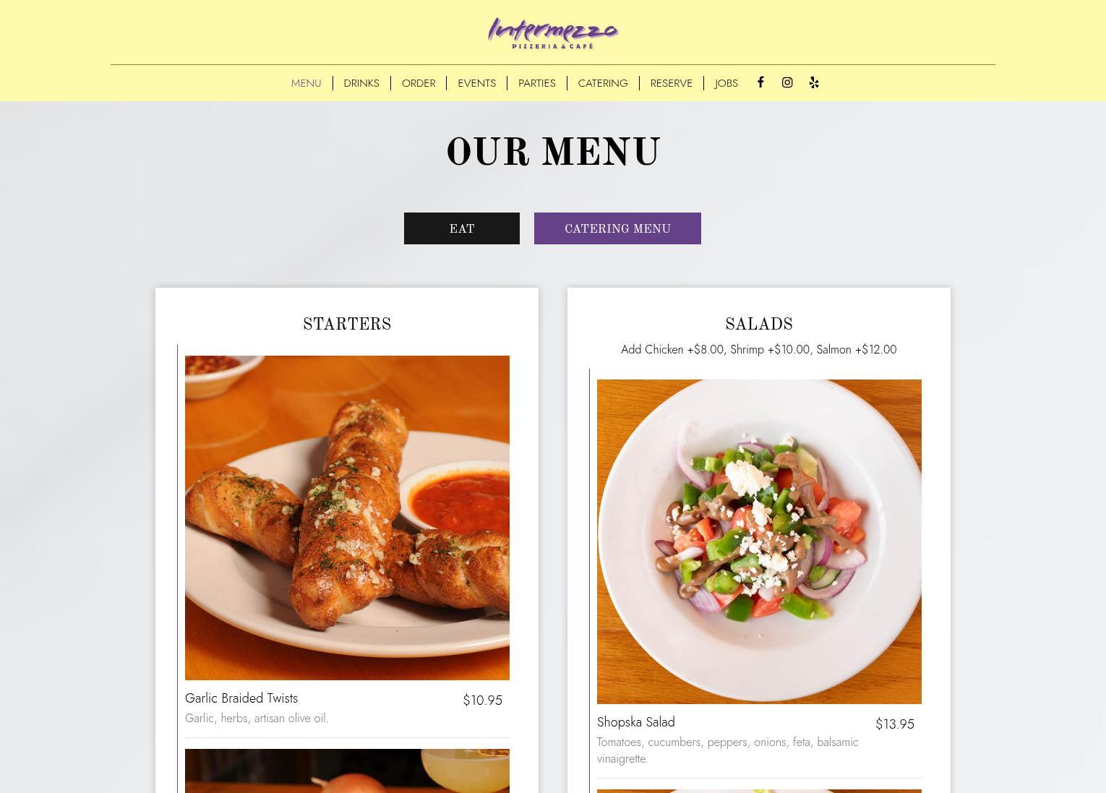Open the Jobs nav link
1106x793 pixels.
click(726, 83)
